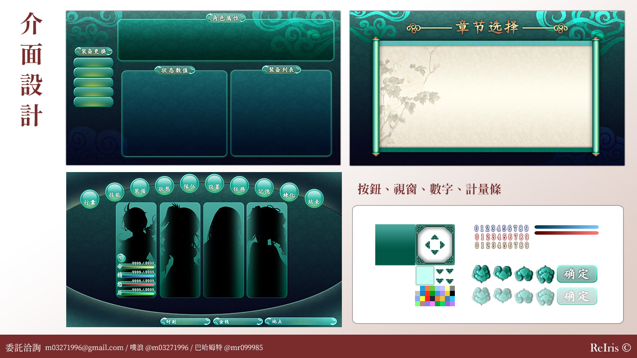Screen dimensions: 637x358
Task: Select the 裝備 equipment menu button
Action: 140,188
